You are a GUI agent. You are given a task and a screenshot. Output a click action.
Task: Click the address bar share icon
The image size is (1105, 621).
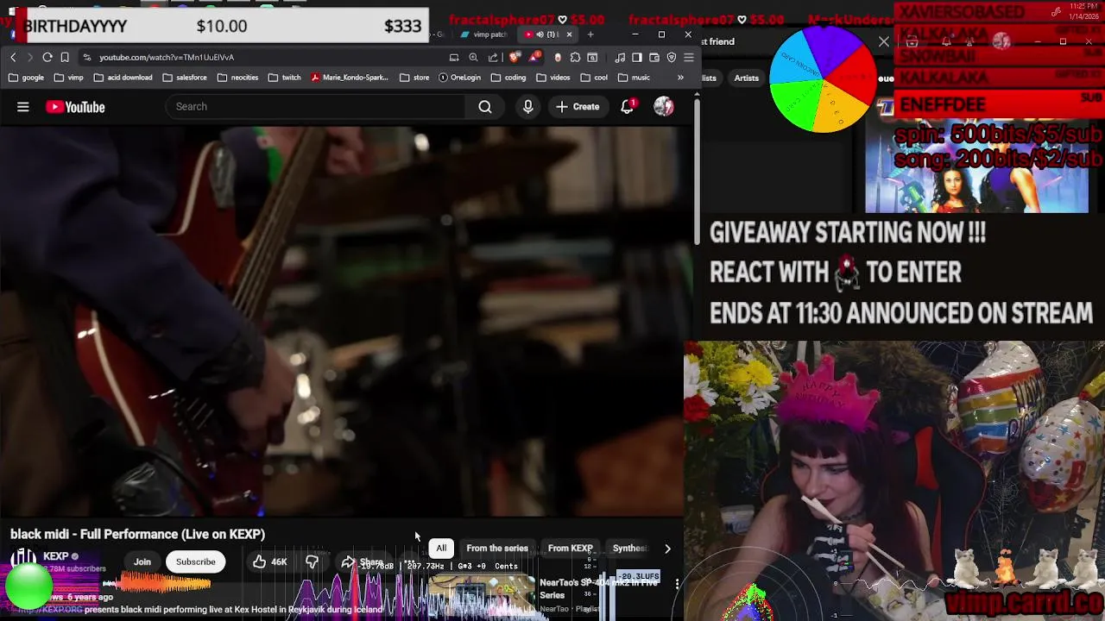click(493, 57)
